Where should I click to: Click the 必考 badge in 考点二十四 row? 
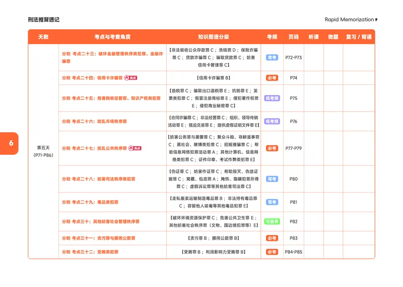pos(272,78)
